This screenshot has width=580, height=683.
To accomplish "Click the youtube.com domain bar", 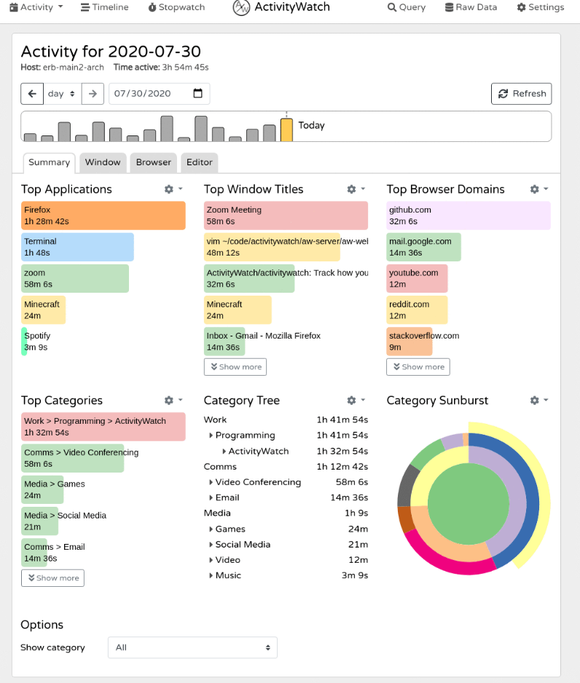I will (417, 278).
